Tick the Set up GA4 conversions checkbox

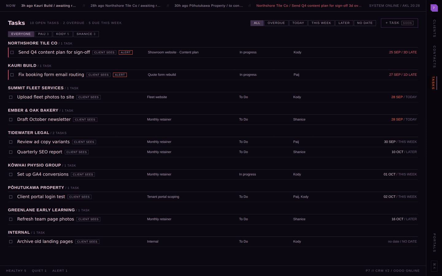tap(11, 174)
